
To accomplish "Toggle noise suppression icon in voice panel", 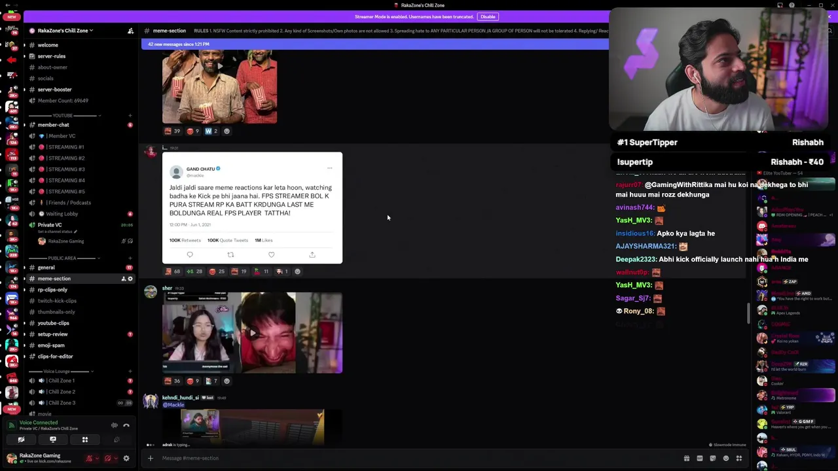I will (x=115, y=425).
